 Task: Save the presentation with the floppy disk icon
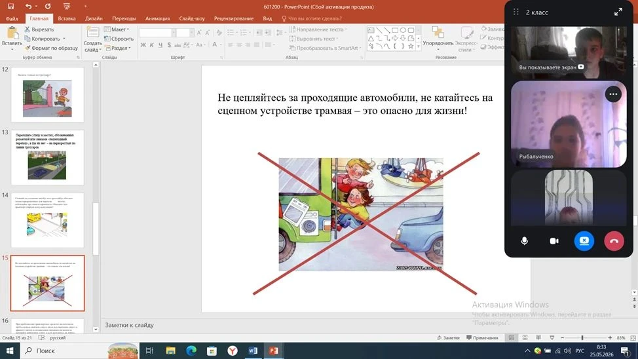point(11,7)
